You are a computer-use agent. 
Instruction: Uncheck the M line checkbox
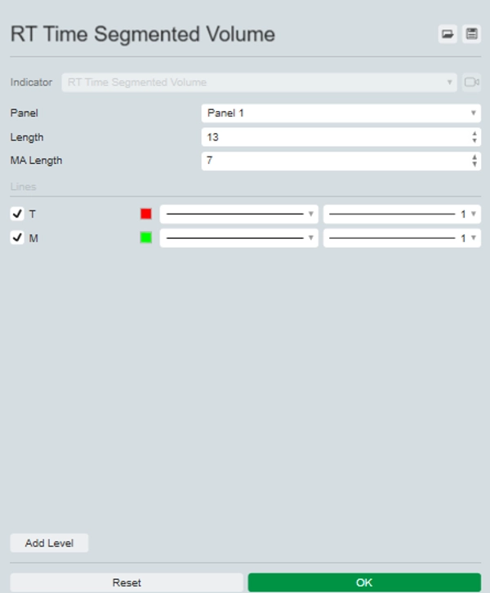pos(17,237)
